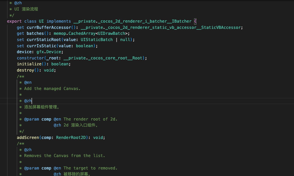Click 'Device' type after gfx

(54, 52)
